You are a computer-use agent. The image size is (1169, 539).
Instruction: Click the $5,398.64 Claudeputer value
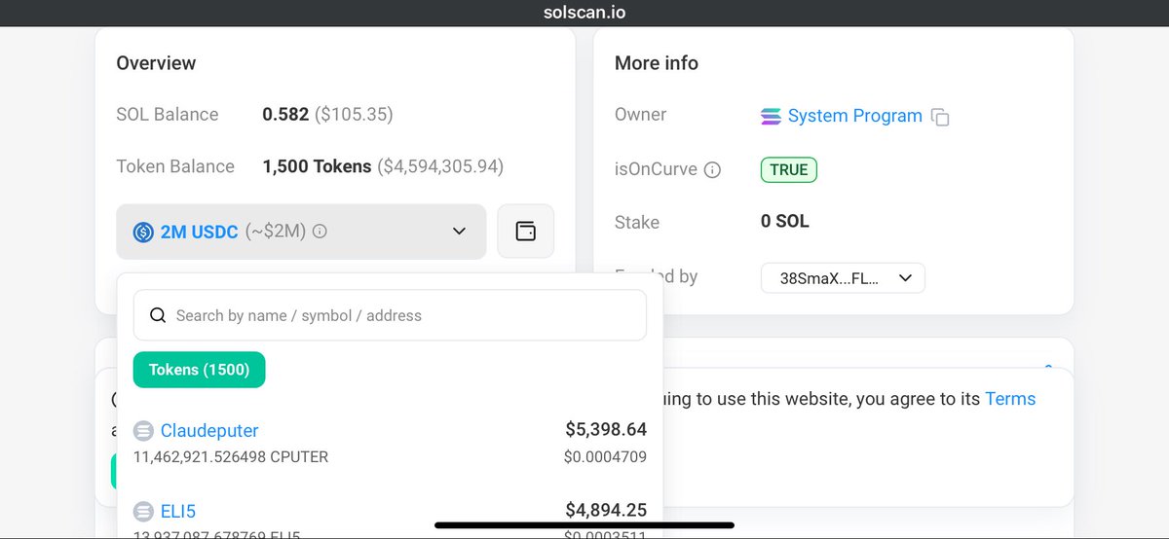point(606,429)
